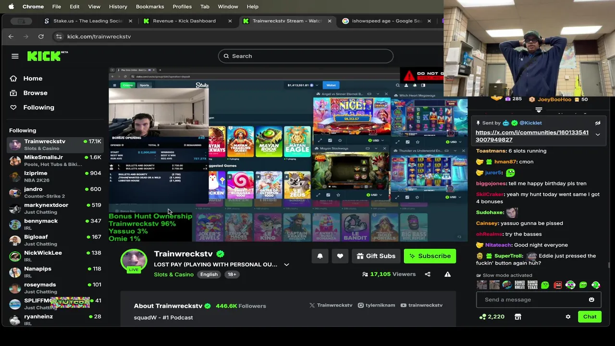Click the Kick search field
The width and height of the screenshot is (615, 346).
pos(306,56)
